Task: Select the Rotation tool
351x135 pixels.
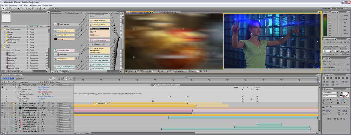Action: click(15, 8)
